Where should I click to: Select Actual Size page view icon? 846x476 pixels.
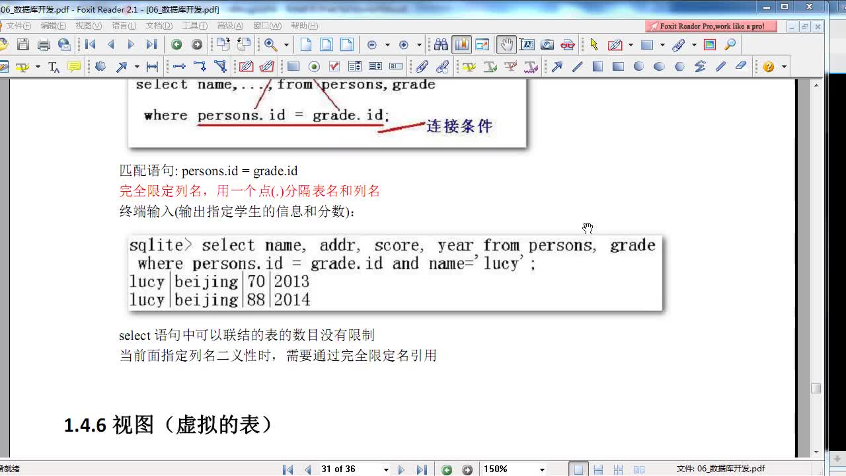coord(306,45)
